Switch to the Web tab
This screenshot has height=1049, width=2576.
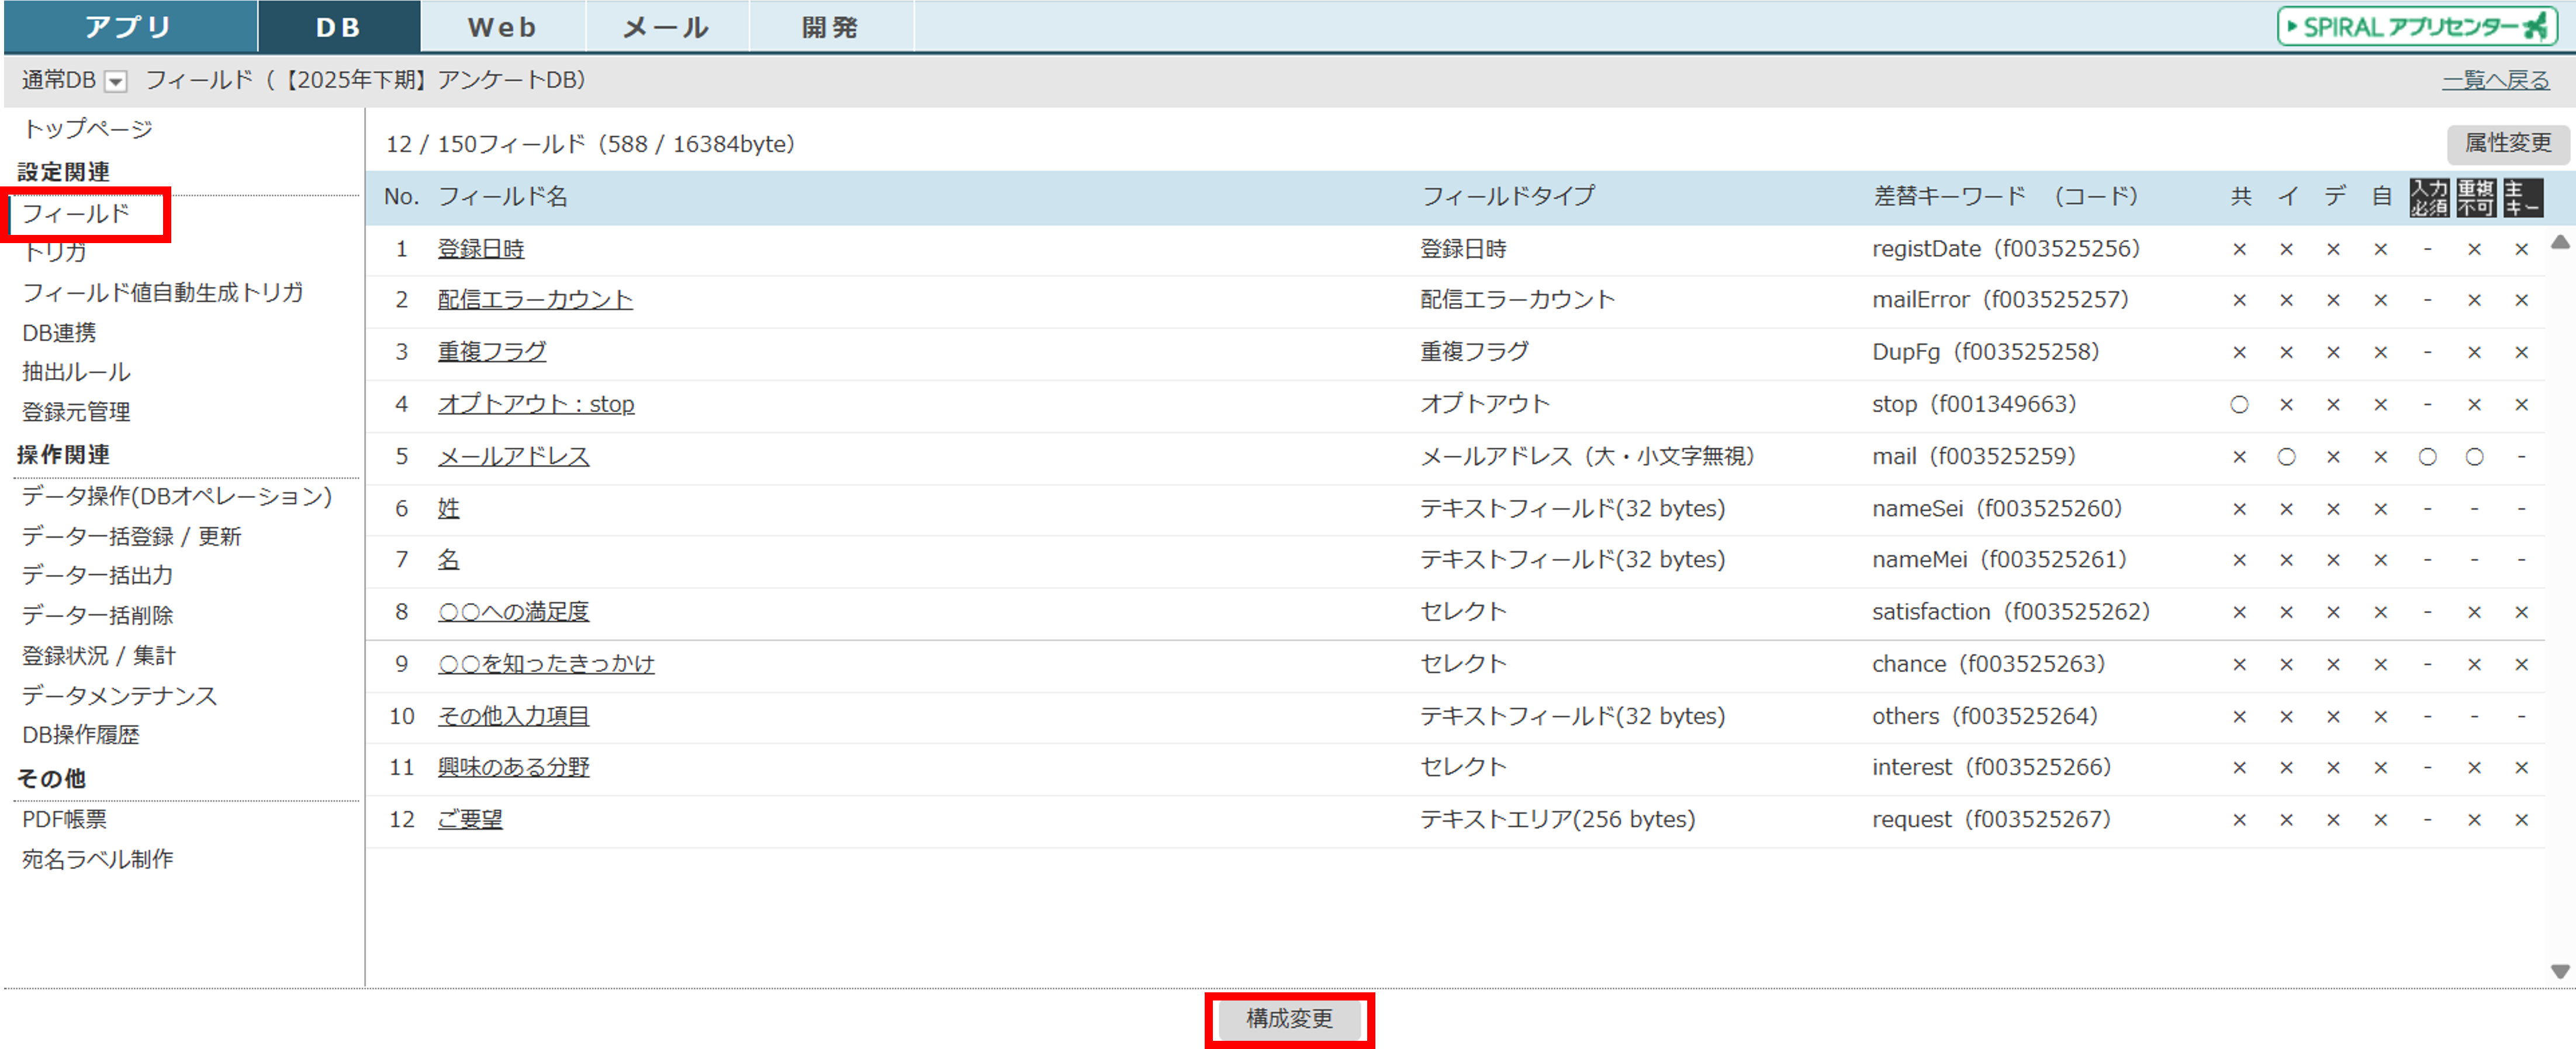pos(502,27)
